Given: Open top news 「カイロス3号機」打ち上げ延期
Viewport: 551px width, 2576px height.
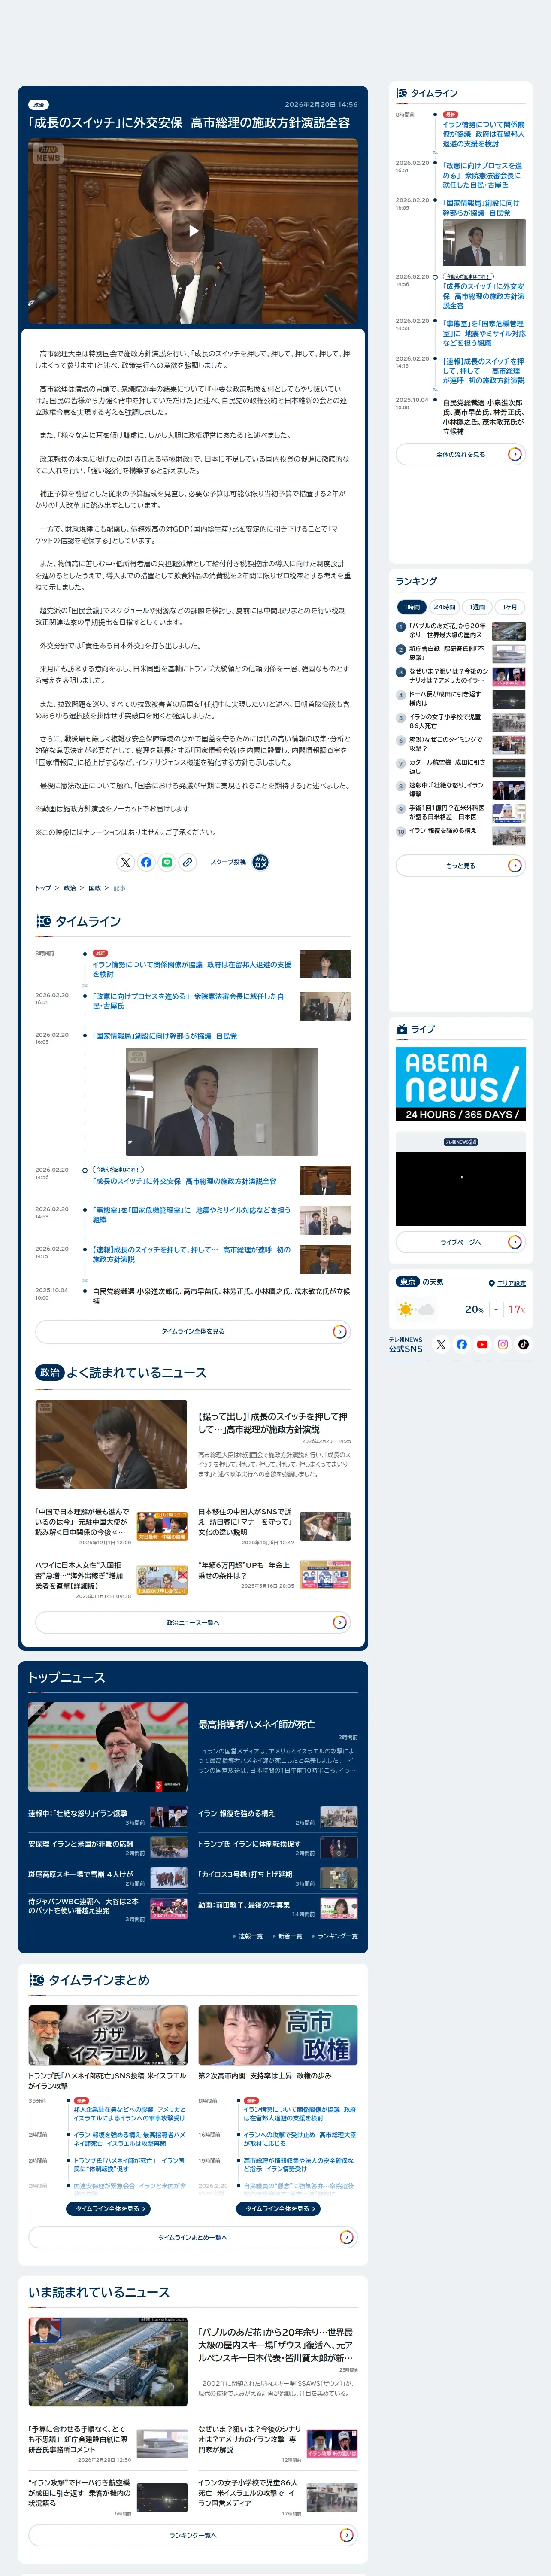Looking at the screenshot, I should point(245,1874).
